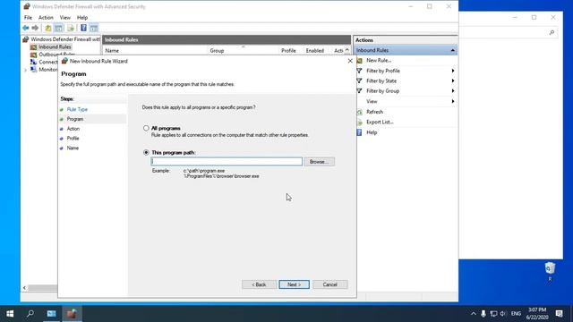
Task: Click the Up one level folder icon
Action: point(47,28)
